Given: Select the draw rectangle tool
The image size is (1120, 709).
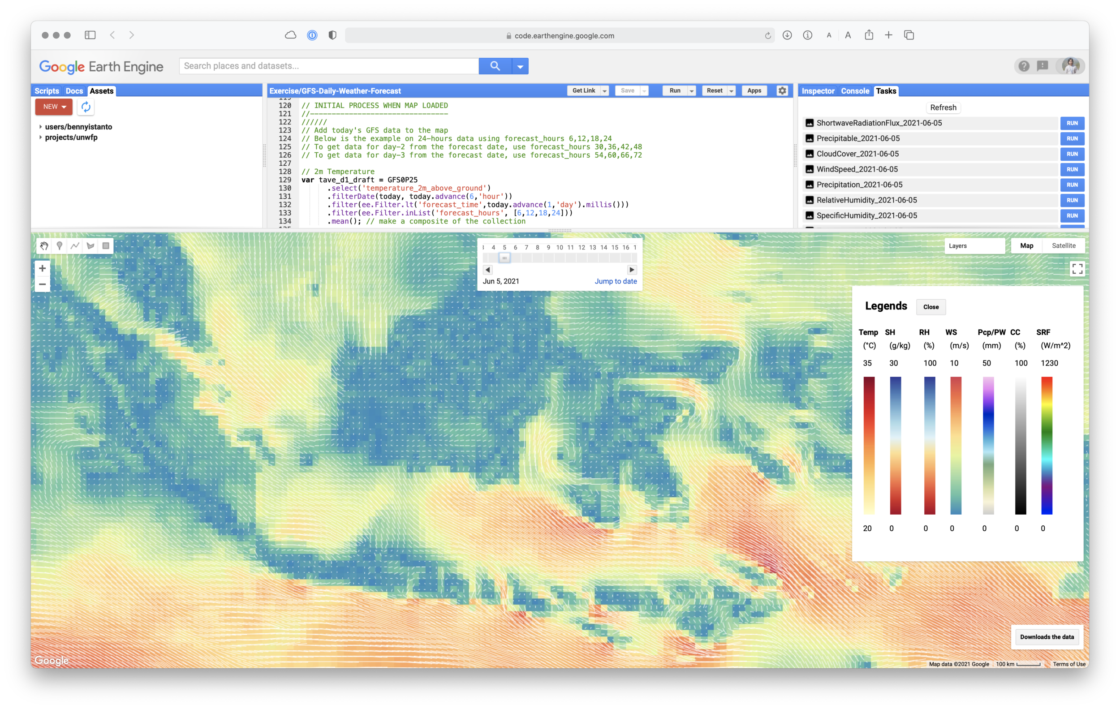Looking at the screenshot, I should pos(106,246).
